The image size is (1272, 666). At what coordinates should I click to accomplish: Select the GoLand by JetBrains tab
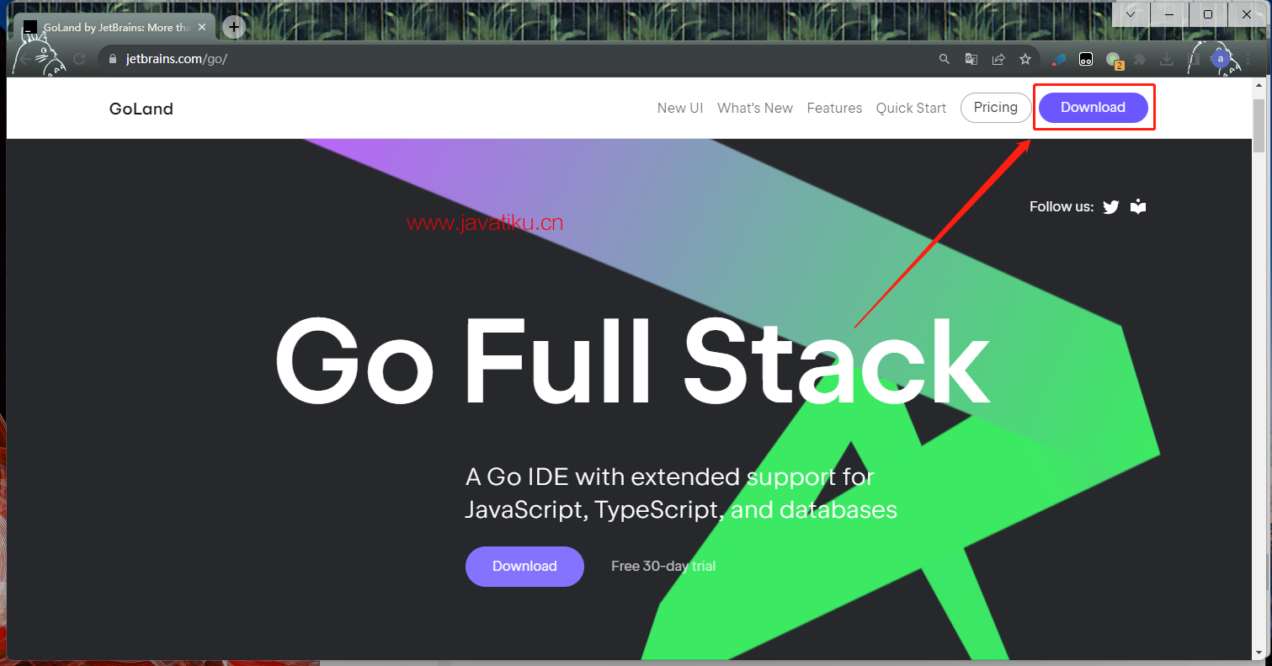(x=114, y=28)
